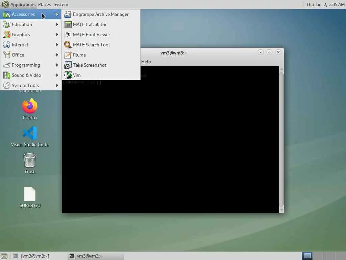This screenshot has width=346, height=260.
Task: Minimize the vm3@vm3:~ terminal window
Action: tap(261, 52)
